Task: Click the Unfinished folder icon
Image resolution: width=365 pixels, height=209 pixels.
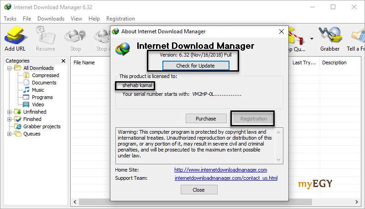Action: tap(18, 111)
